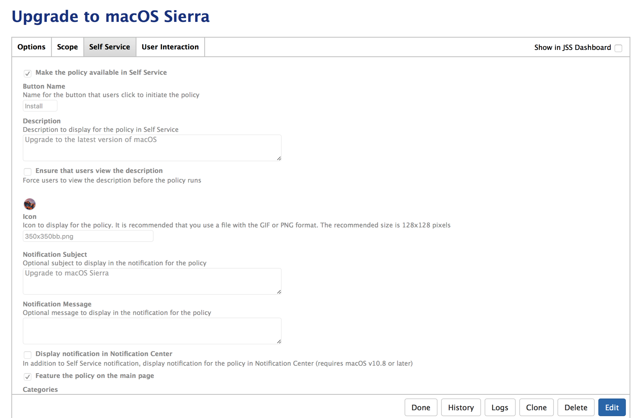The width and height of the screenshot is (638, 418).
Task: Click the Button Name field containing Install
Action: click(x=40, y=106)
